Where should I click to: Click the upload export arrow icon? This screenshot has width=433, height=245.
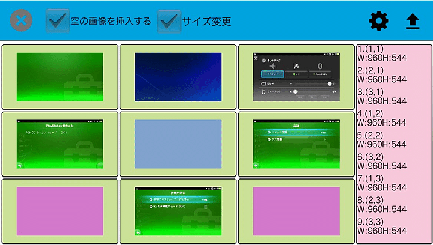click(x=412, y=22)
